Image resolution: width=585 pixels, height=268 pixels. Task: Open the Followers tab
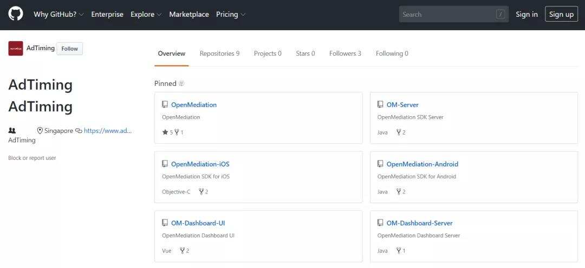coord(345,53)
